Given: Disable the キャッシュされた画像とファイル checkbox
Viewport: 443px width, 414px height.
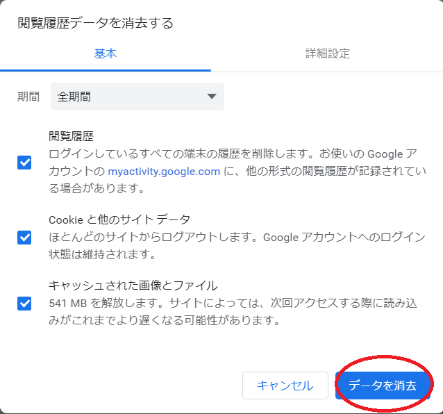Looking at the screenshot, I should (24, 304).
